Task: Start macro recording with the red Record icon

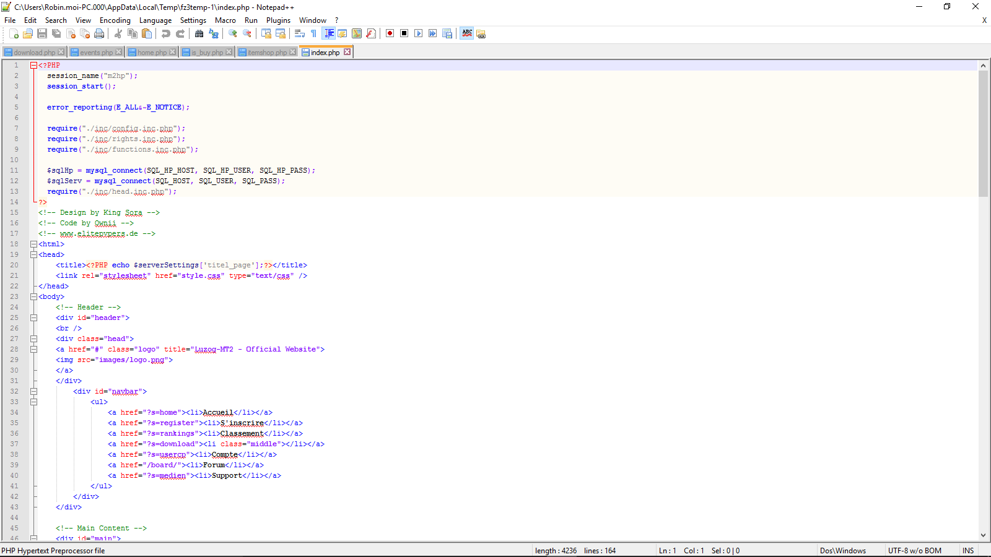Action: click(390, 33)
